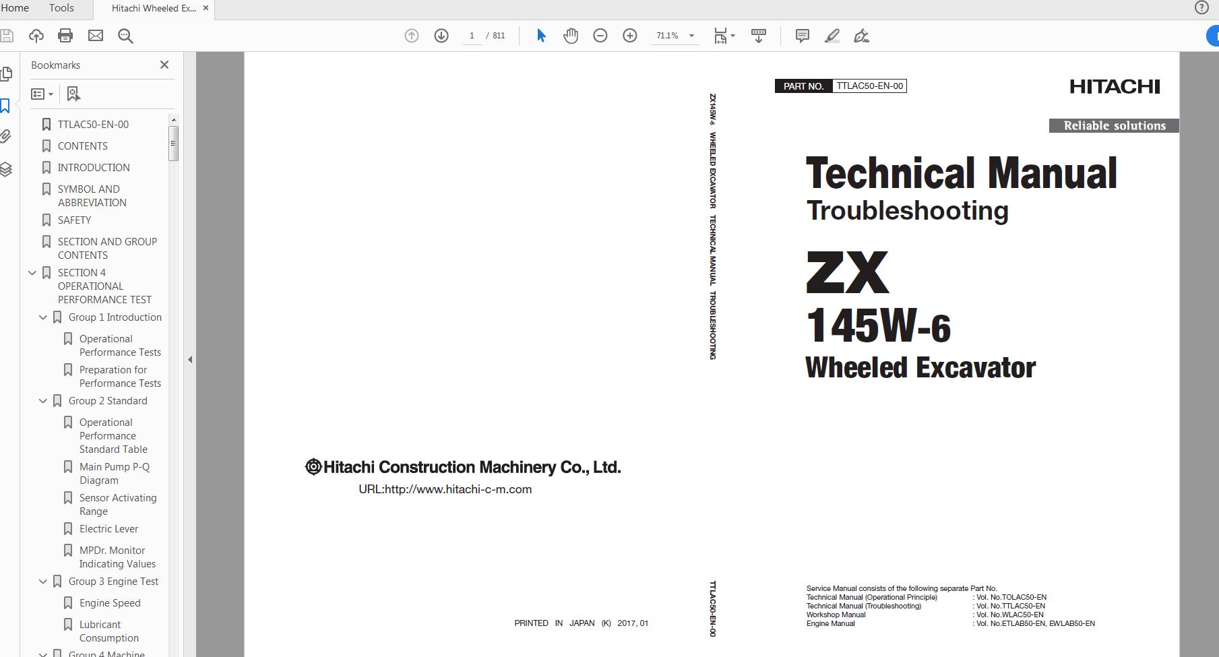Image resolution: width=1219 pixels, height=657 pixels.
Task: Jump to Main Pump P-Q Diagram
Action: point(115,474)
